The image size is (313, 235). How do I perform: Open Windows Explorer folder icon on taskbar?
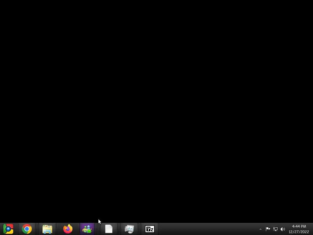[x=47, y=229]
